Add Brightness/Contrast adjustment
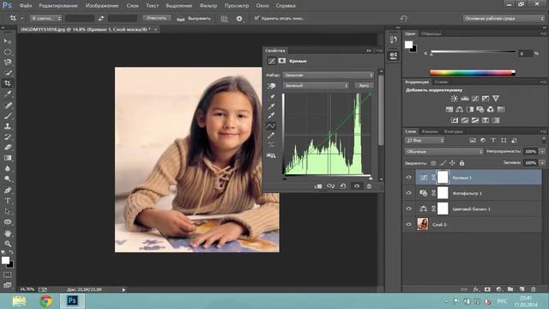The image size is (549, 309). (454, 99)
